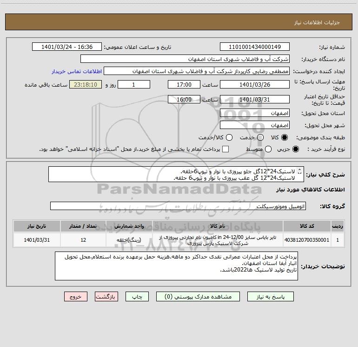Click the تعداد / مقدار column header
This screenshot has width=358, height=347.
(x=83, y=226)
